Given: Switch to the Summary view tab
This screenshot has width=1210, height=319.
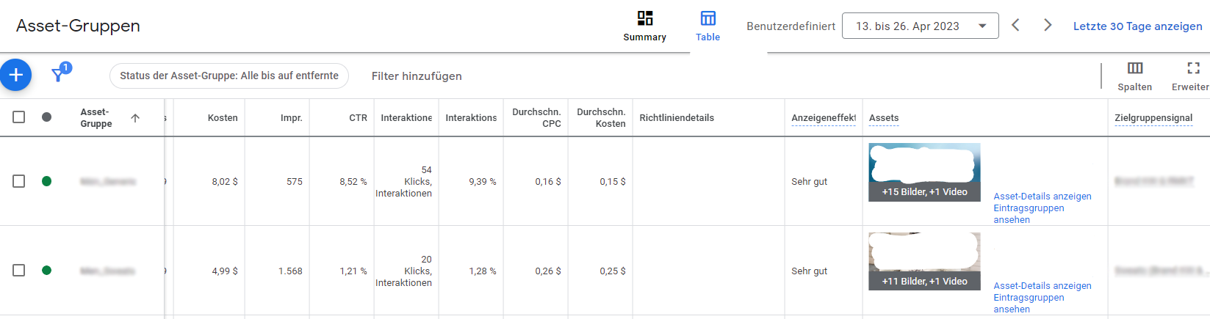Looking at the screenshot, I should (644, 26).
